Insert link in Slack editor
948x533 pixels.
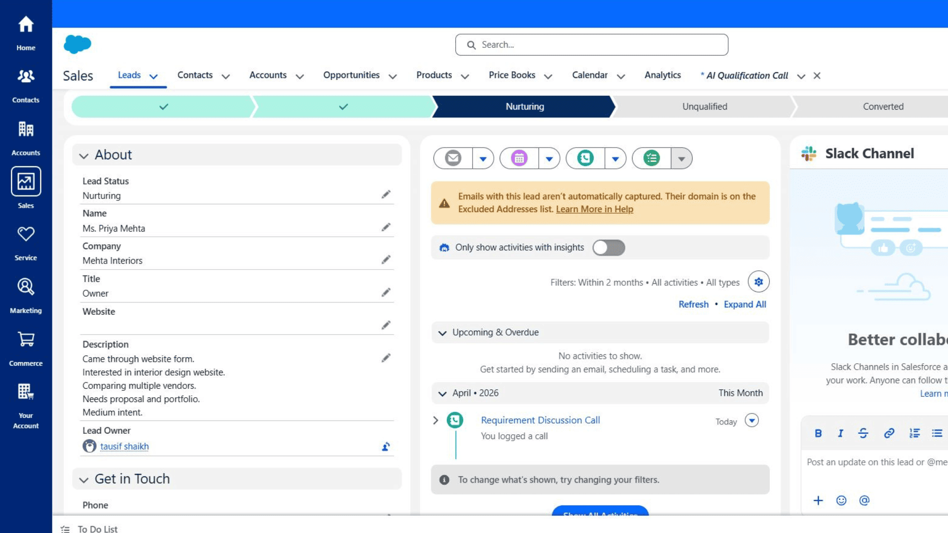point(889,433)
